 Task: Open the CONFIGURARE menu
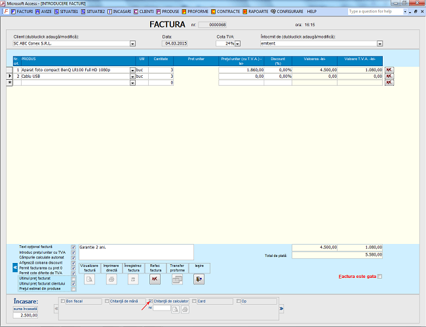(288, 11)
